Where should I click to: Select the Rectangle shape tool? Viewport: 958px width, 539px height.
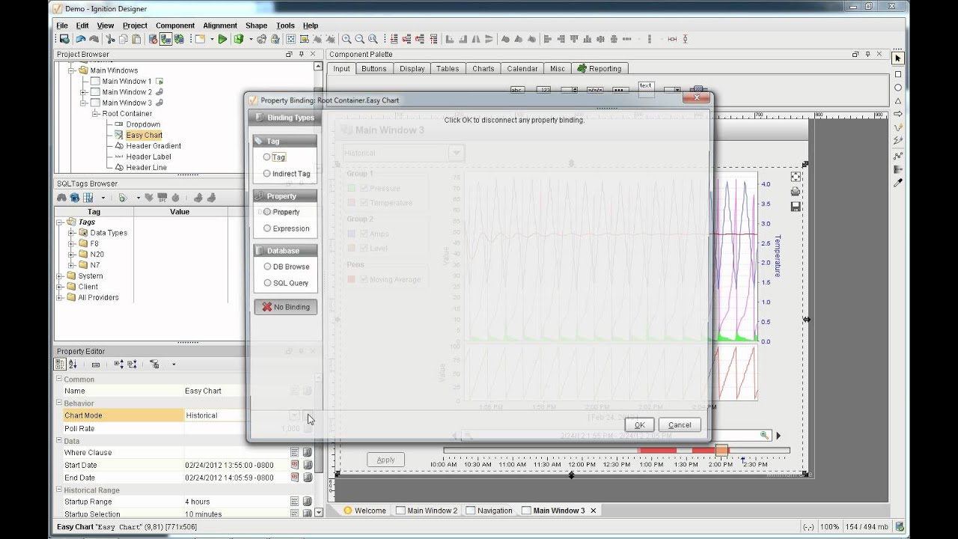point(898,74)
